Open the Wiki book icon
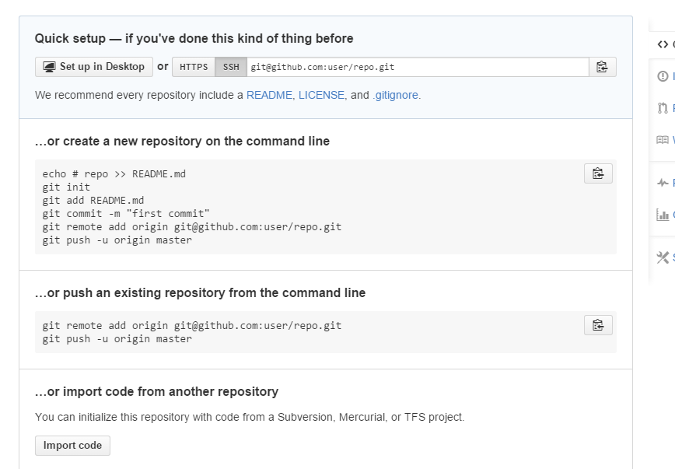Screen dimensions: 675x469 pos(663,140)
